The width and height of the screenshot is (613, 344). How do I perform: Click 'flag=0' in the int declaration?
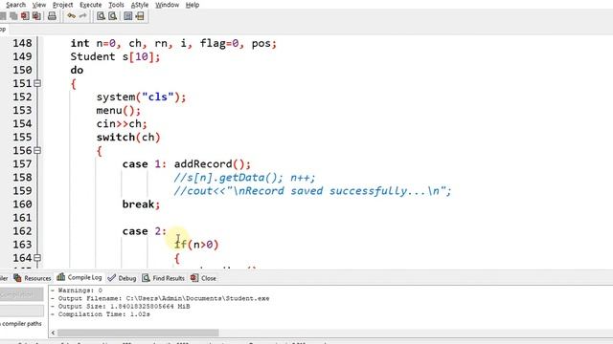click(219, 43)
